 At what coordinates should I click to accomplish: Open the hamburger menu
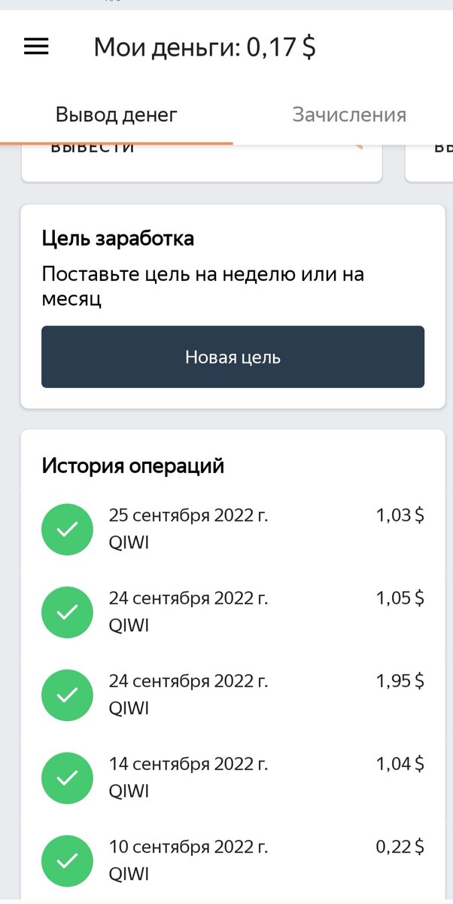coord(36,47)
